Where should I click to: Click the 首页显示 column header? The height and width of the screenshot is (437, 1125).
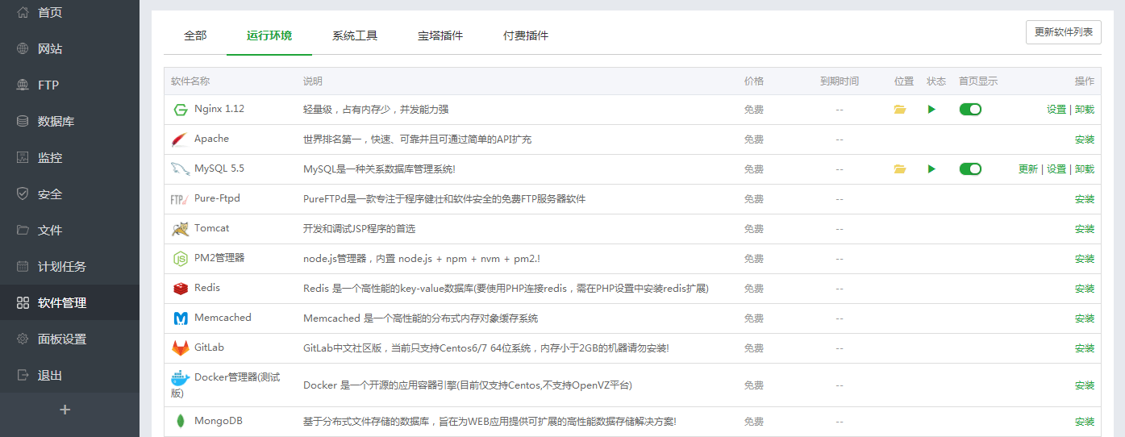(x=978, y=81)
